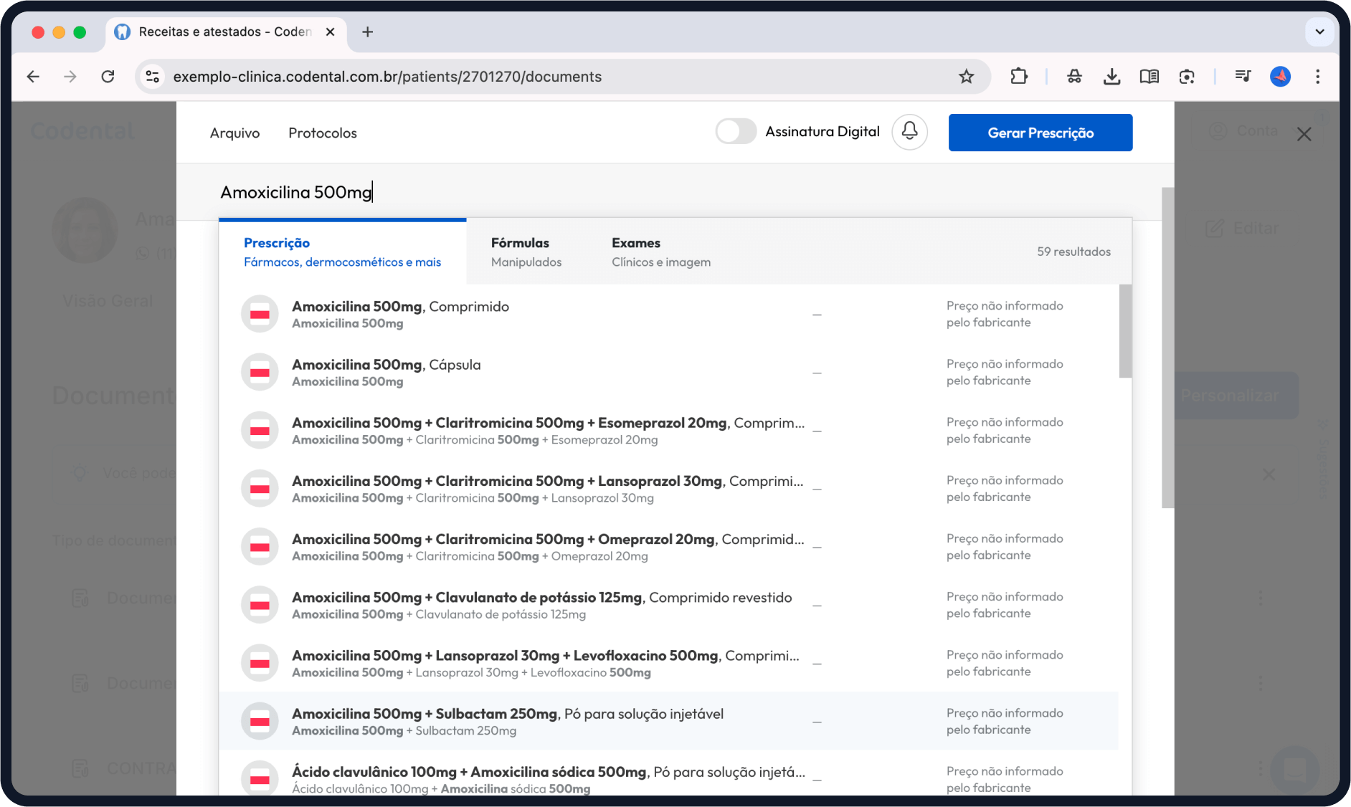Select Amoxicilina 500mg + Sulbactam 250mg result

pos(507,721)
